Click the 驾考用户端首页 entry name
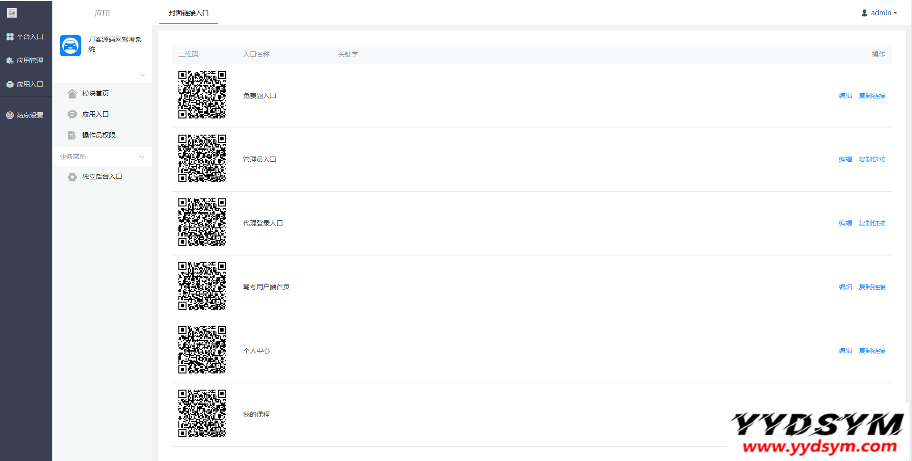This screenshot has width=912, height=461. click(266, 287)
